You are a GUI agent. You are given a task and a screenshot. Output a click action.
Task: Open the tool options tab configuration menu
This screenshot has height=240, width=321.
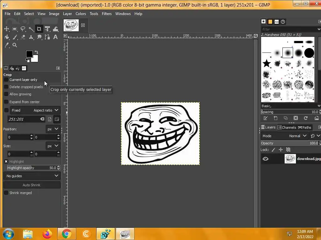point(58,68)
